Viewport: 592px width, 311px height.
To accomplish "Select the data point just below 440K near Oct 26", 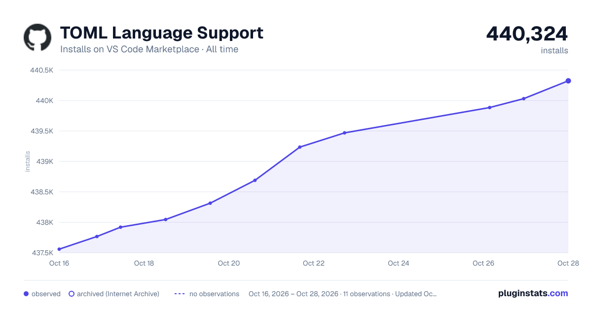I will tap(490, 107).
